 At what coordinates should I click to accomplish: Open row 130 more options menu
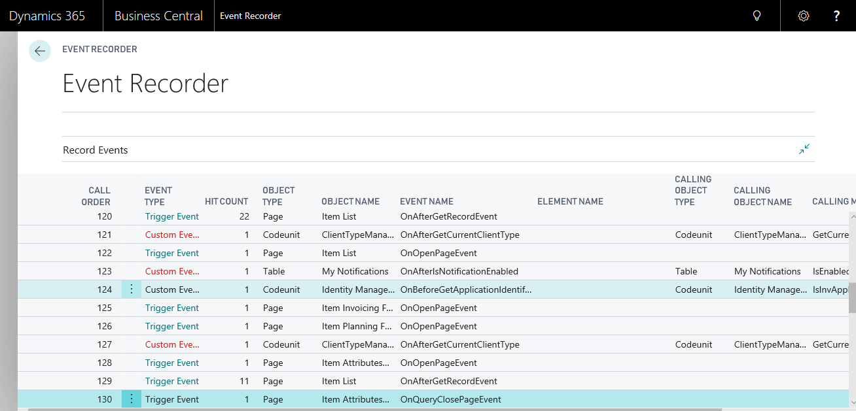click(132, 399)
